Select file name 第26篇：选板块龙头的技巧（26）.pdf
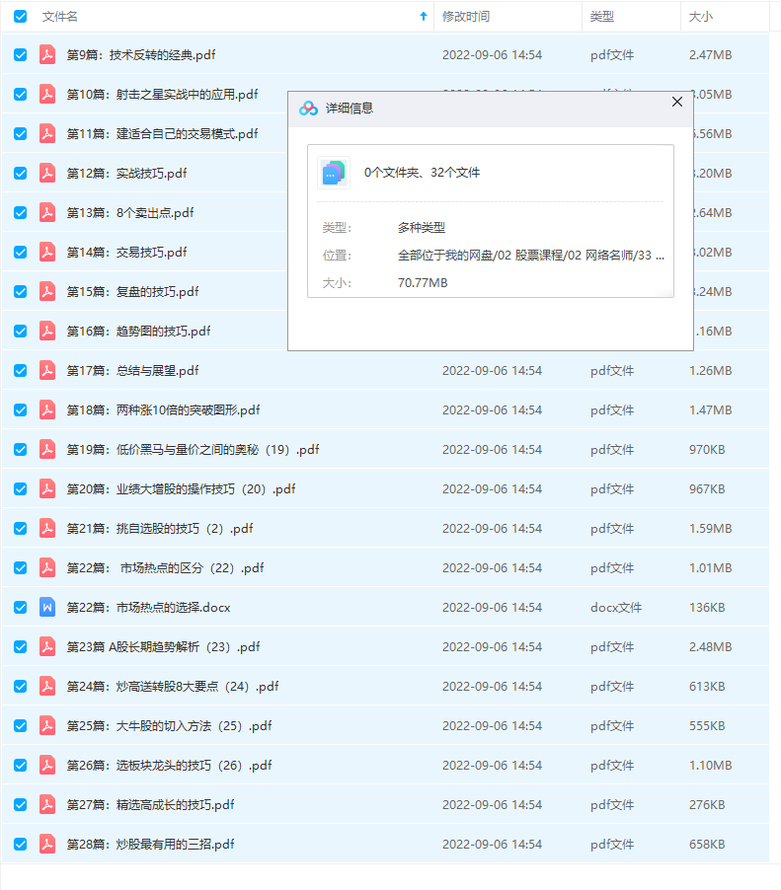 point(169,765)
